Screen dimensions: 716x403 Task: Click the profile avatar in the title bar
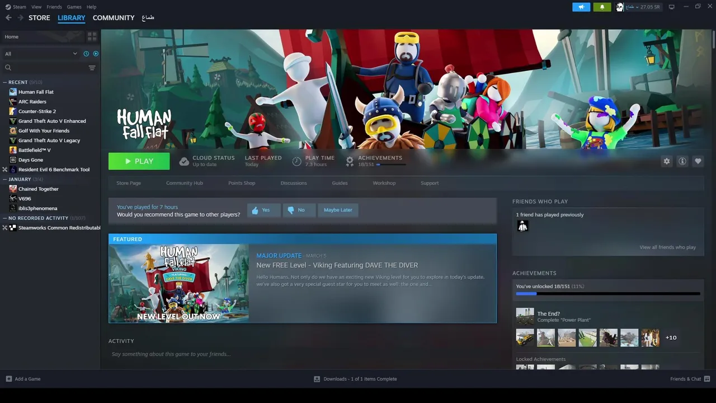coord(620,7)
